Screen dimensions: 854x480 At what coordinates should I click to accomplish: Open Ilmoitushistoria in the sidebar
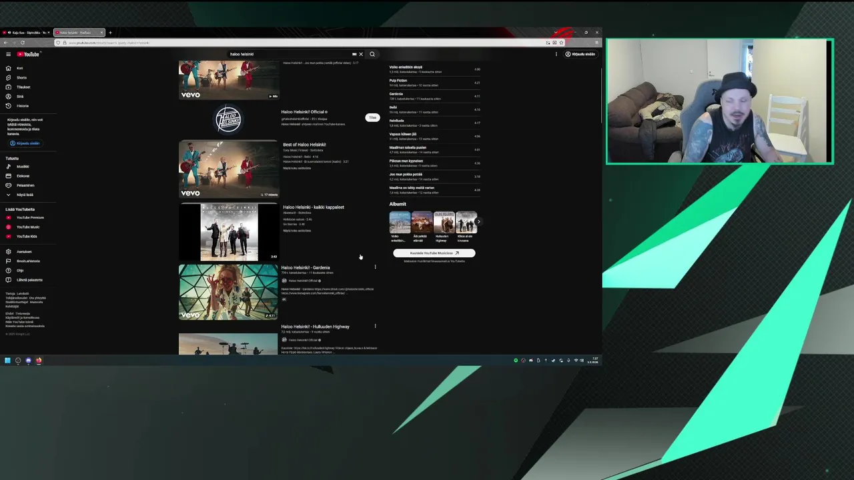click(28, 261)
